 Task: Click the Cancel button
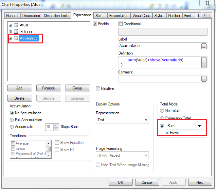tap(147, 182)
